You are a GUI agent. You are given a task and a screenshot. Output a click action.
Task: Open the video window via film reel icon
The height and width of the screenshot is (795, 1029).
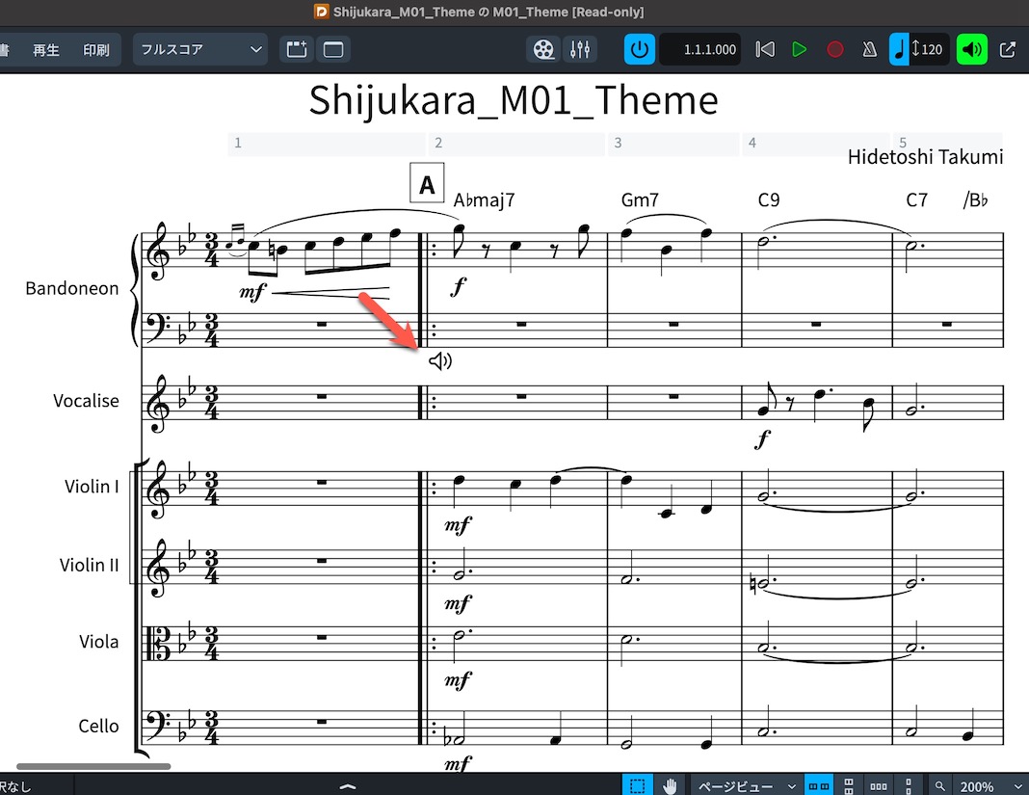pyautogui.click(x=543, y=49)
